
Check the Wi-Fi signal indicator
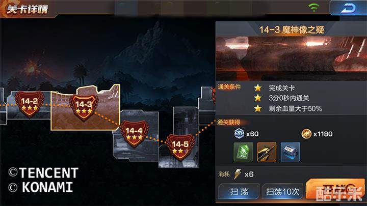click(x=314, y=7)
